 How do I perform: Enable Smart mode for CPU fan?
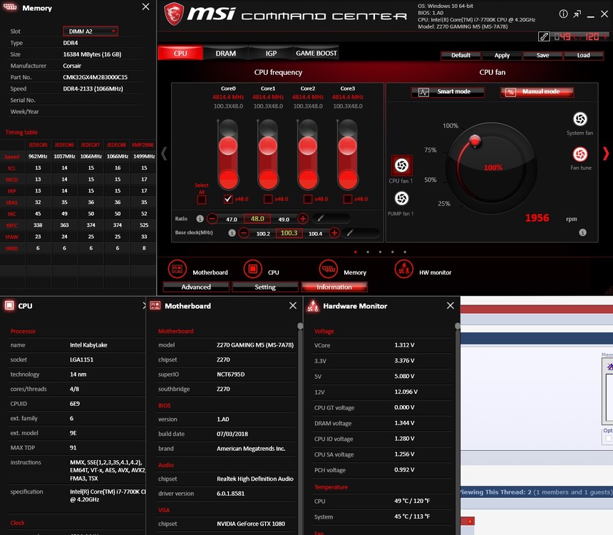click(448, 92)
